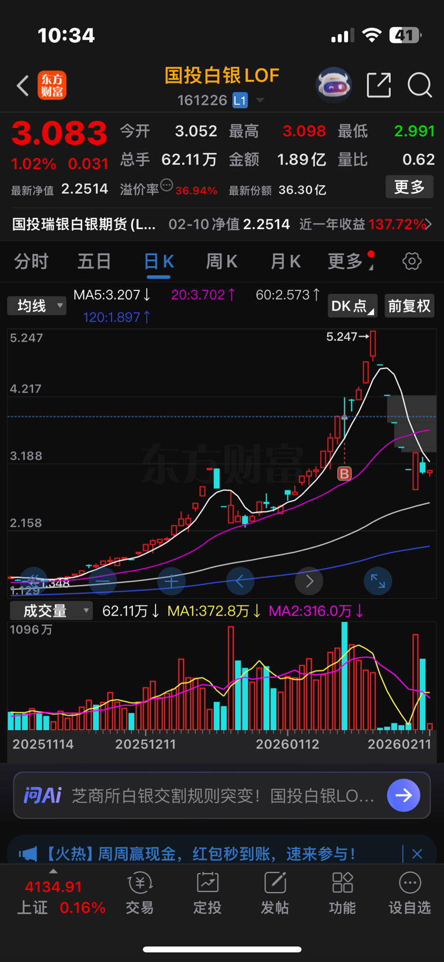444x962 pixels.
Task: Move chart left with back arrow circle
Action: point(240,581)
